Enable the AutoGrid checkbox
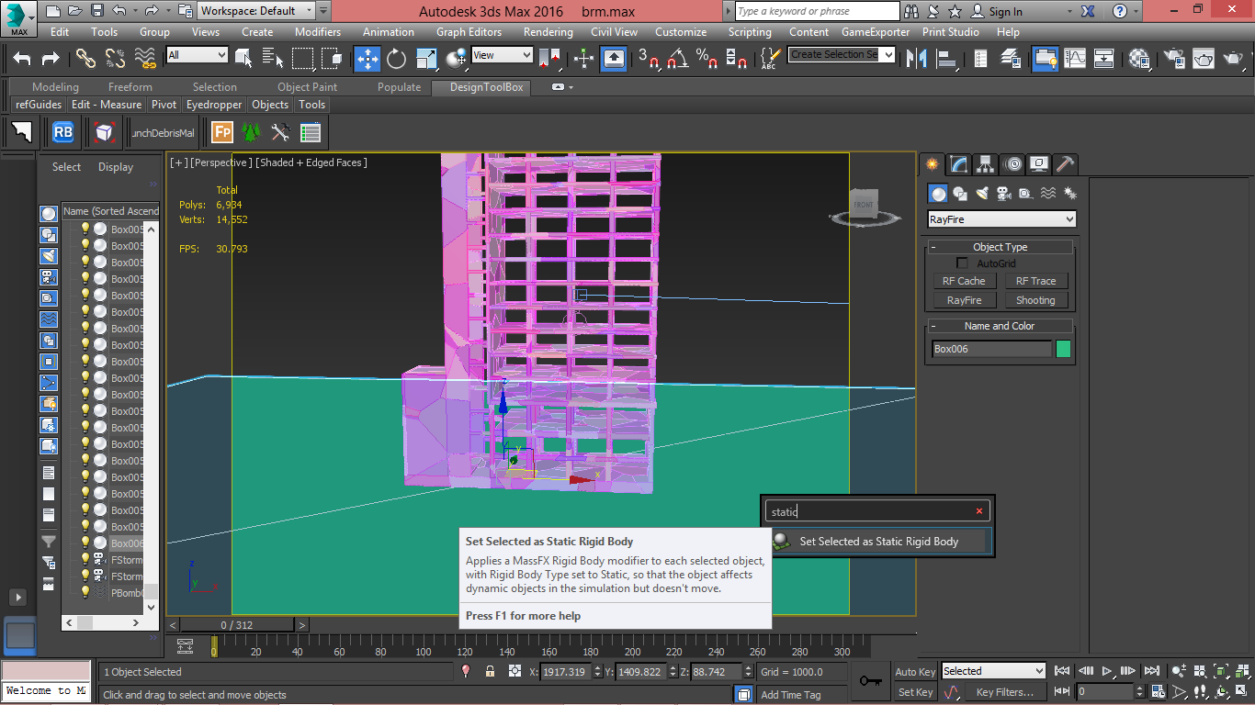Screen dimensions: 1255x705 [963, 263]
